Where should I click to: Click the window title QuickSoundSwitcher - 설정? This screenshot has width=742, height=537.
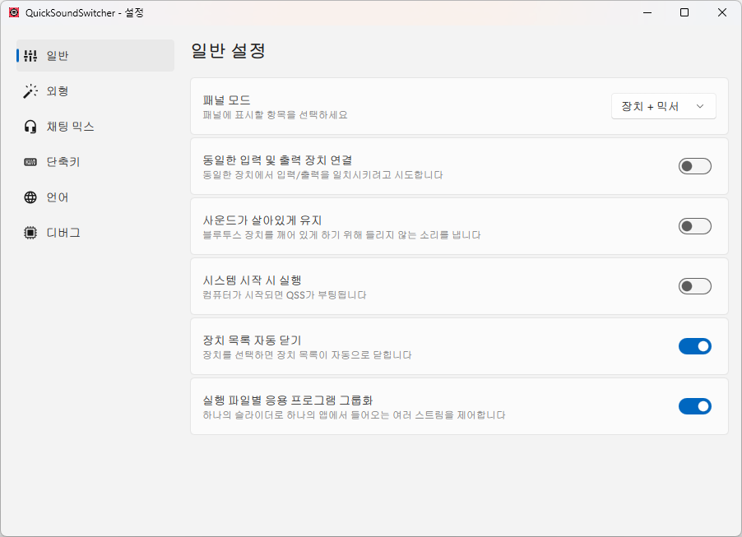pyautogui.click(x=85, y=13)
